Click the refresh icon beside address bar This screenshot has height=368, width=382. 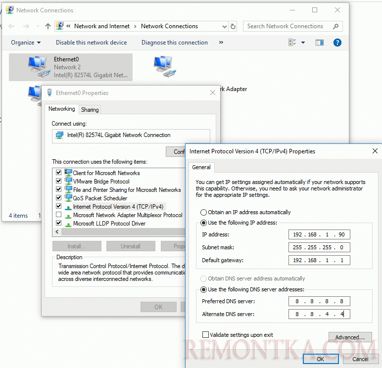pos(233,26)
